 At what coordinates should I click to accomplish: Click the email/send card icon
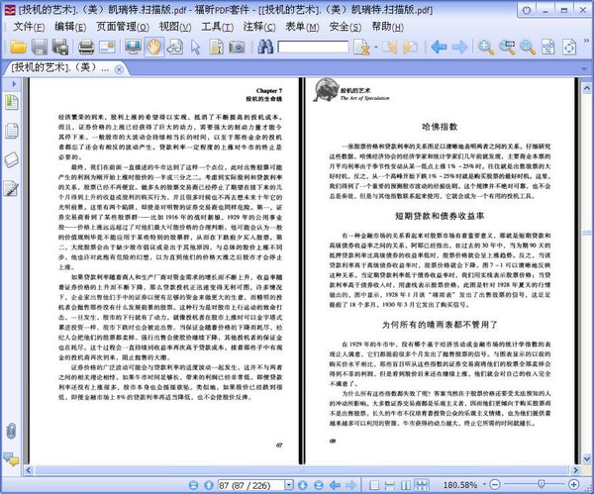tap(107, 47)
